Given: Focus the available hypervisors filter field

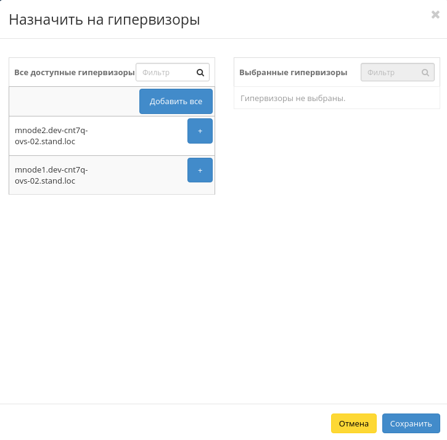Looking at the screenshot, I should 166,72.
